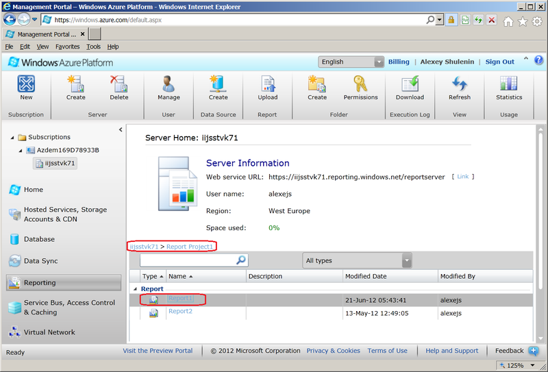Screen dimensions: 548x372
Task: Refresh the view from the ribbon
Action: pos(459,84)
